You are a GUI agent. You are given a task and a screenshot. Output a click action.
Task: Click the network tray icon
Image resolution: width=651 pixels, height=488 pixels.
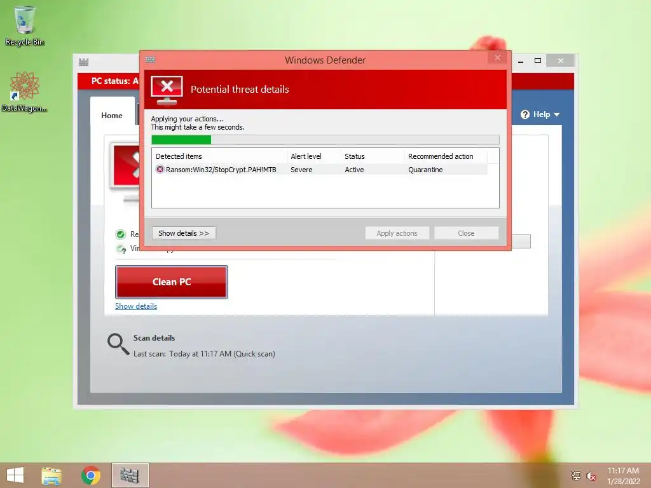click(x=576, y=475)
